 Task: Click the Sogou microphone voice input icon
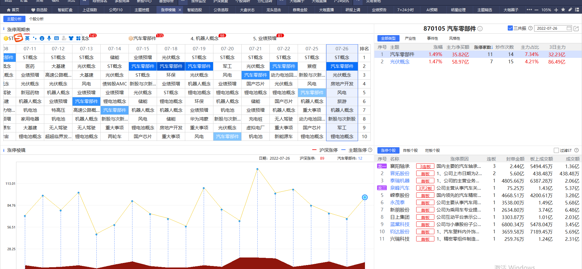[x=49, y=38]
